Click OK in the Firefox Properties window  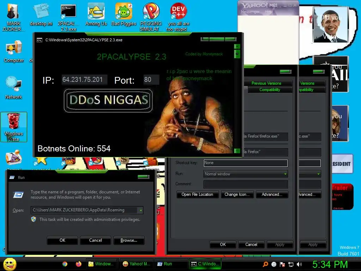tap(223, 245)
